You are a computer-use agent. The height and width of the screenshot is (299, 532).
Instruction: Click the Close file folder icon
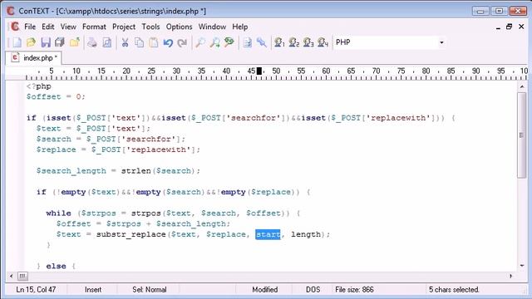74,42
